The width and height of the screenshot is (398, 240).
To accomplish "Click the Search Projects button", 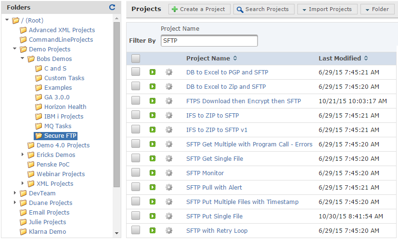I will (262, 9).
